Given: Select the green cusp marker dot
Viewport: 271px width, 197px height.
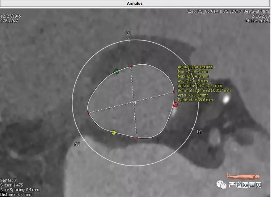Looking at the screenshot, I should pyautogui.click(x=117, y=71).
